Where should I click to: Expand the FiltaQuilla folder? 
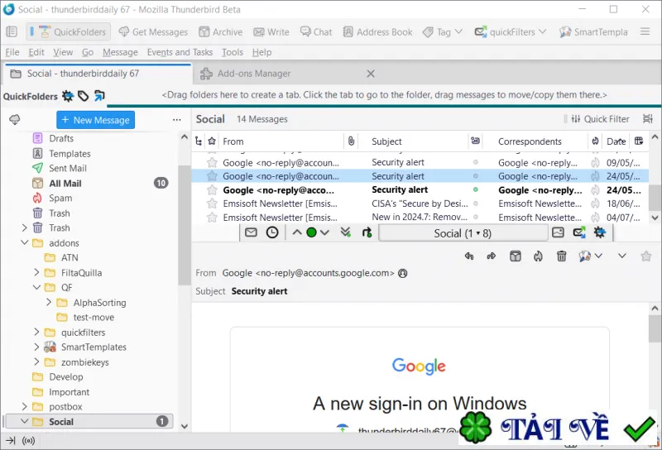point(36,273)
